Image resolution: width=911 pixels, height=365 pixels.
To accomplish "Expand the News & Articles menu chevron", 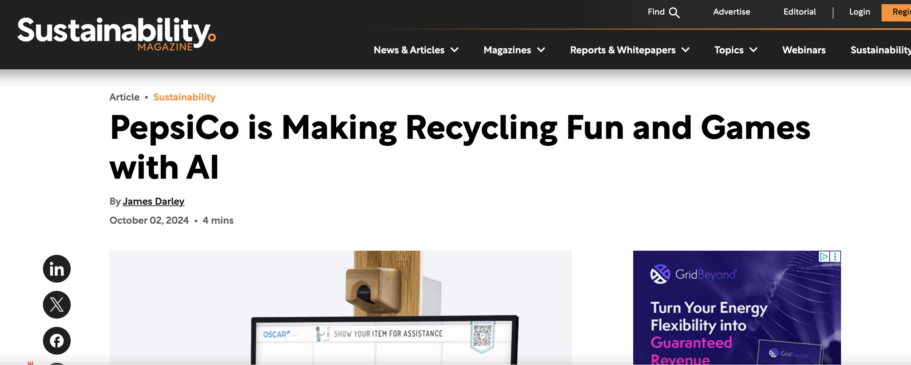I will (x=454, y=50).
